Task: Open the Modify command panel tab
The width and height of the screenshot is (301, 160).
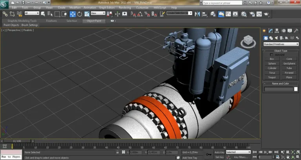Action: coord(270,31)
